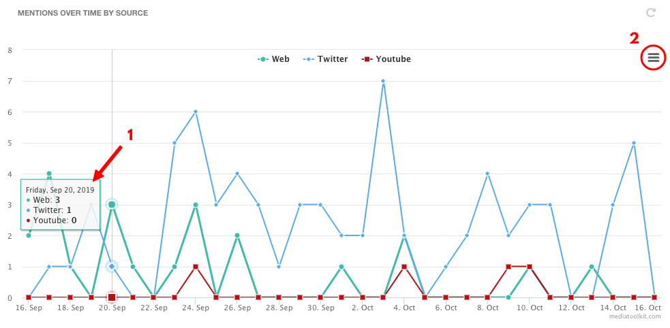
Task: Click the Web point at 4 on 17 Sep
Action: (49, 174)
